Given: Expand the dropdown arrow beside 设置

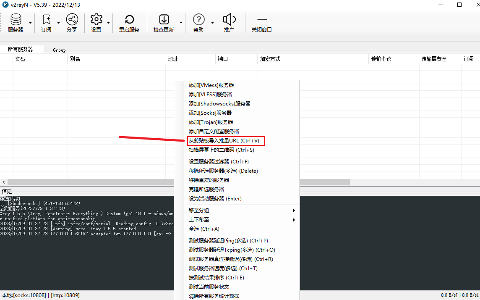Looking at the screenshot, I should pyautogui.click(x=108, y=23).
